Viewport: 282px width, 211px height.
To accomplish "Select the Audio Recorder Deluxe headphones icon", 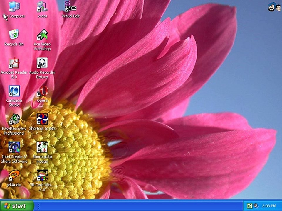I will (x=42, y=63).
